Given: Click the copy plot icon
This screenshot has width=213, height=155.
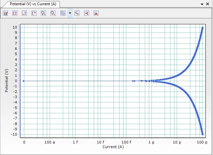Looking at the screenshot, I should click(63, 13).
